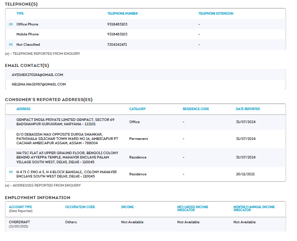Click the (e) marker beside Not Classified
297x241 pixels.
(11, 44)
